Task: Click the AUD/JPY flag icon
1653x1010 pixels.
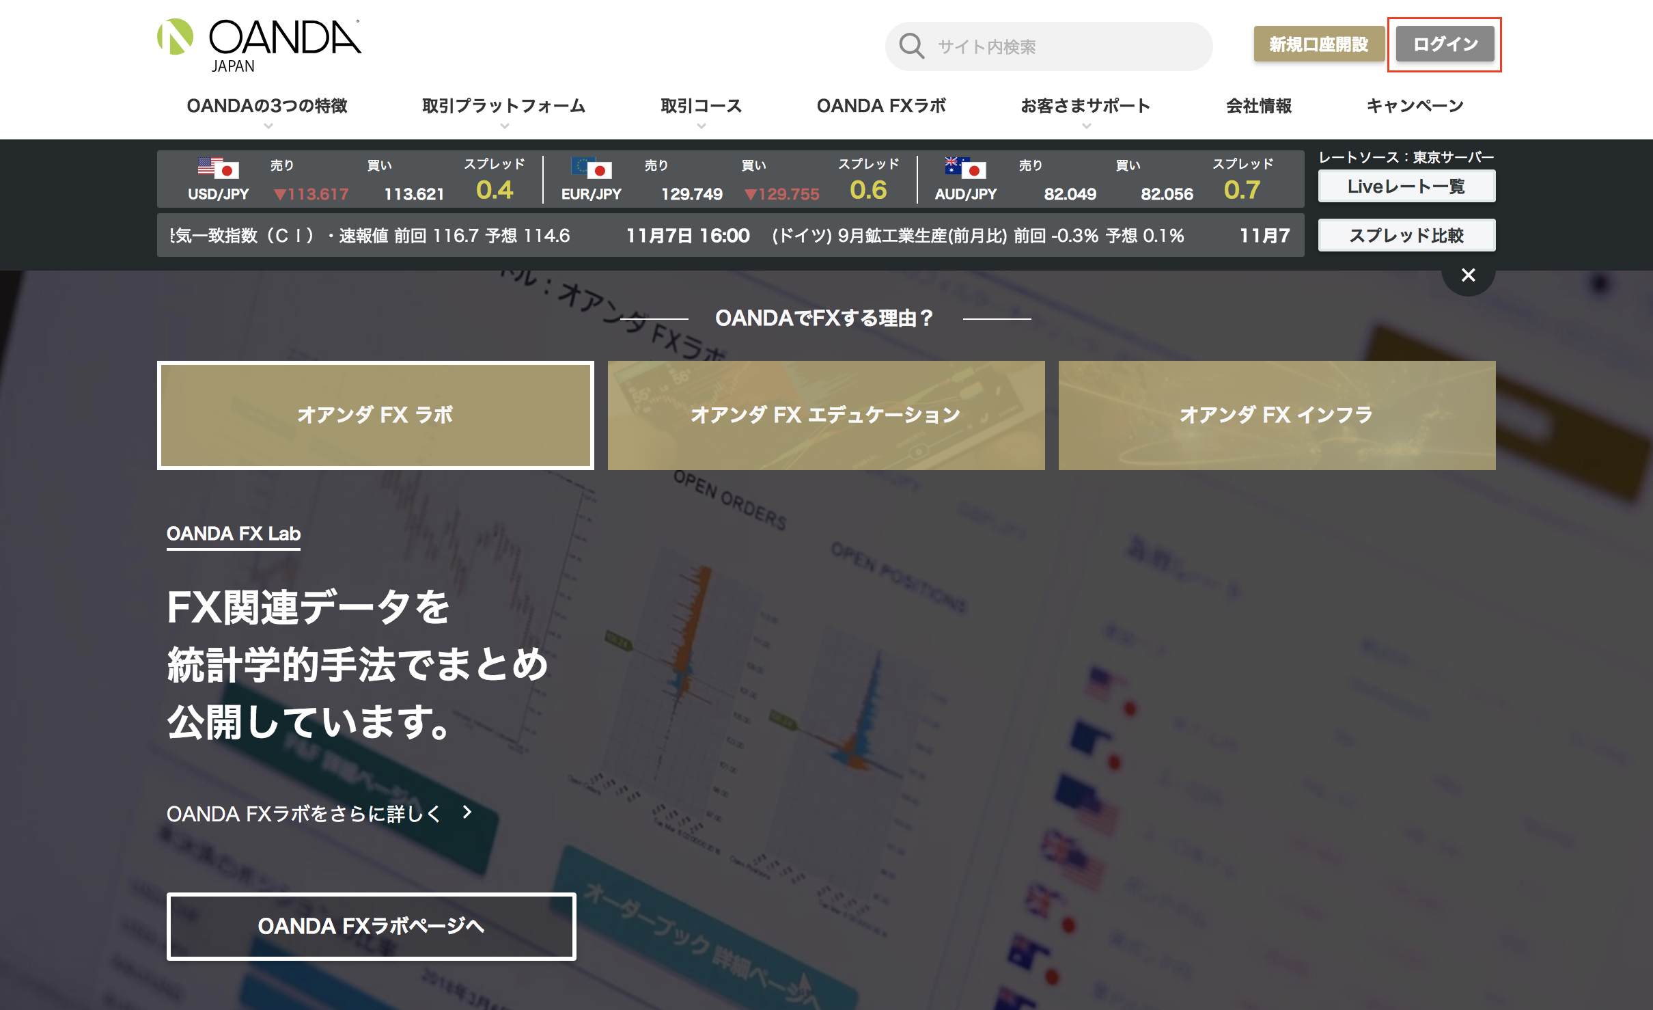Action: (x=965, y=167)
